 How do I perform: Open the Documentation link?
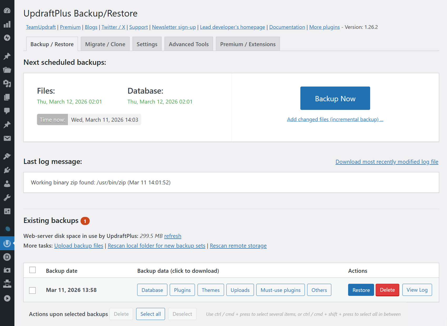tap(287, 27)
